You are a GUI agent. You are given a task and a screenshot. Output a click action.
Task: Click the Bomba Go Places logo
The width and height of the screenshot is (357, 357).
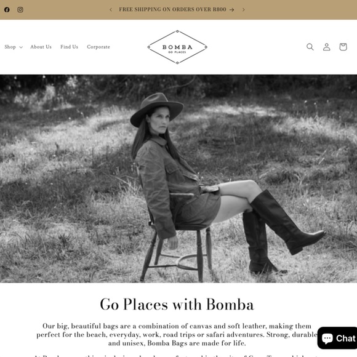tap(177, 47)
